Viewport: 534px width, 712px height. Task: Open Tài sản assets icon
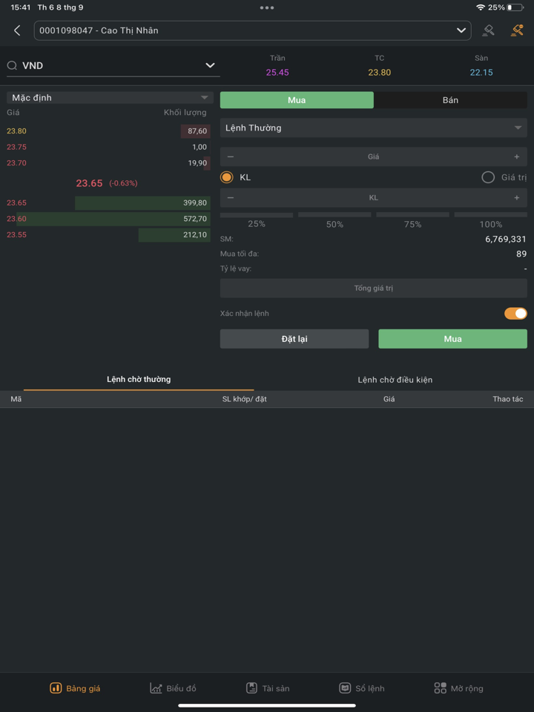(x=251, y=688)
